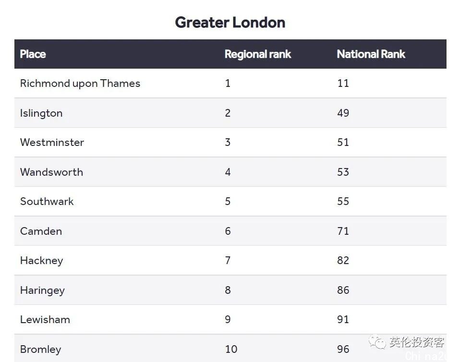Click the WeChat logo watermark icon

pos(377,342)
